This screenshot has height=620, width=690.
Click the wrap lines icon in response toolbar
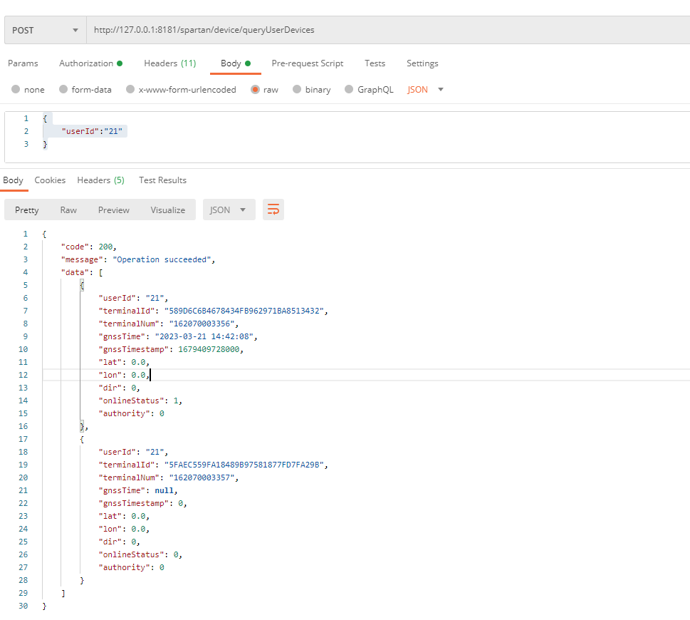click(x=273, y=210)
